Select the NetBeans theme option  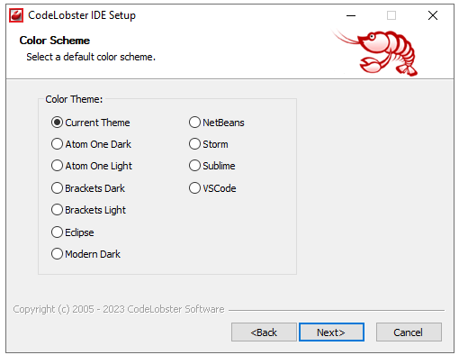(x=217, y=123)
